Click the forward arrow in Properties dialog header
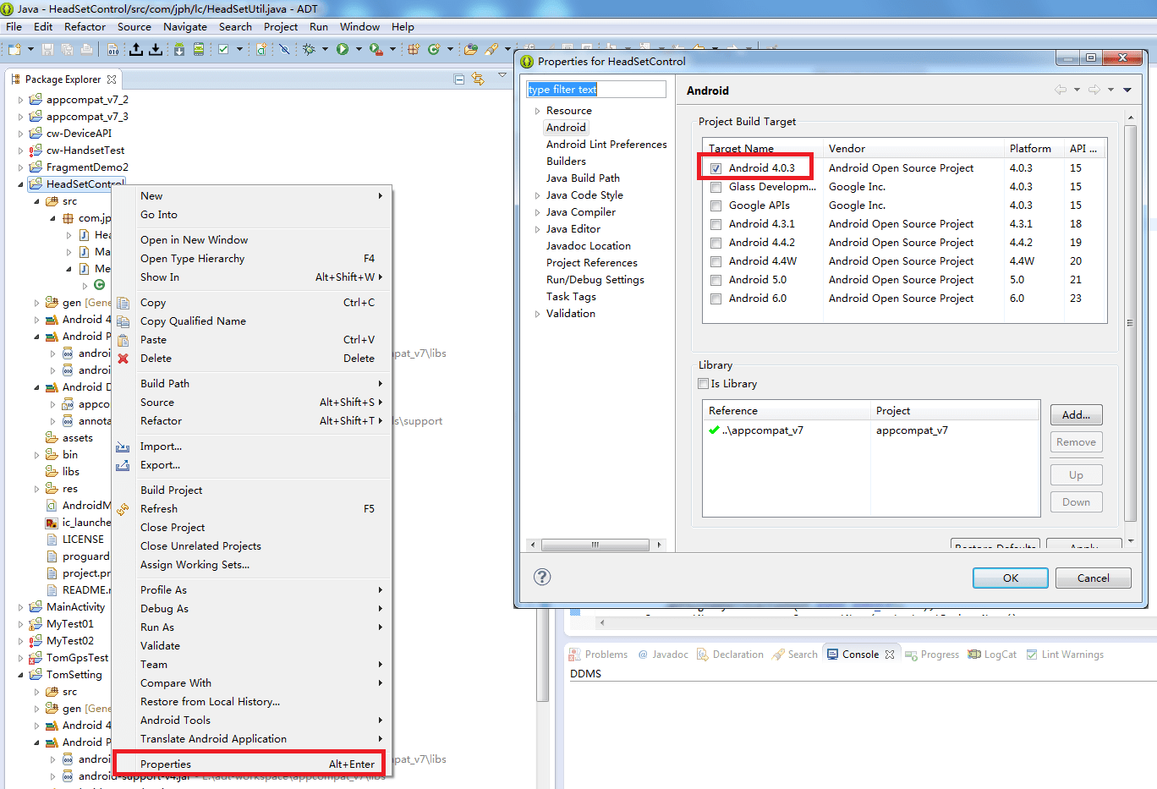This screenshot has height=789, width=1157. 1094,90
